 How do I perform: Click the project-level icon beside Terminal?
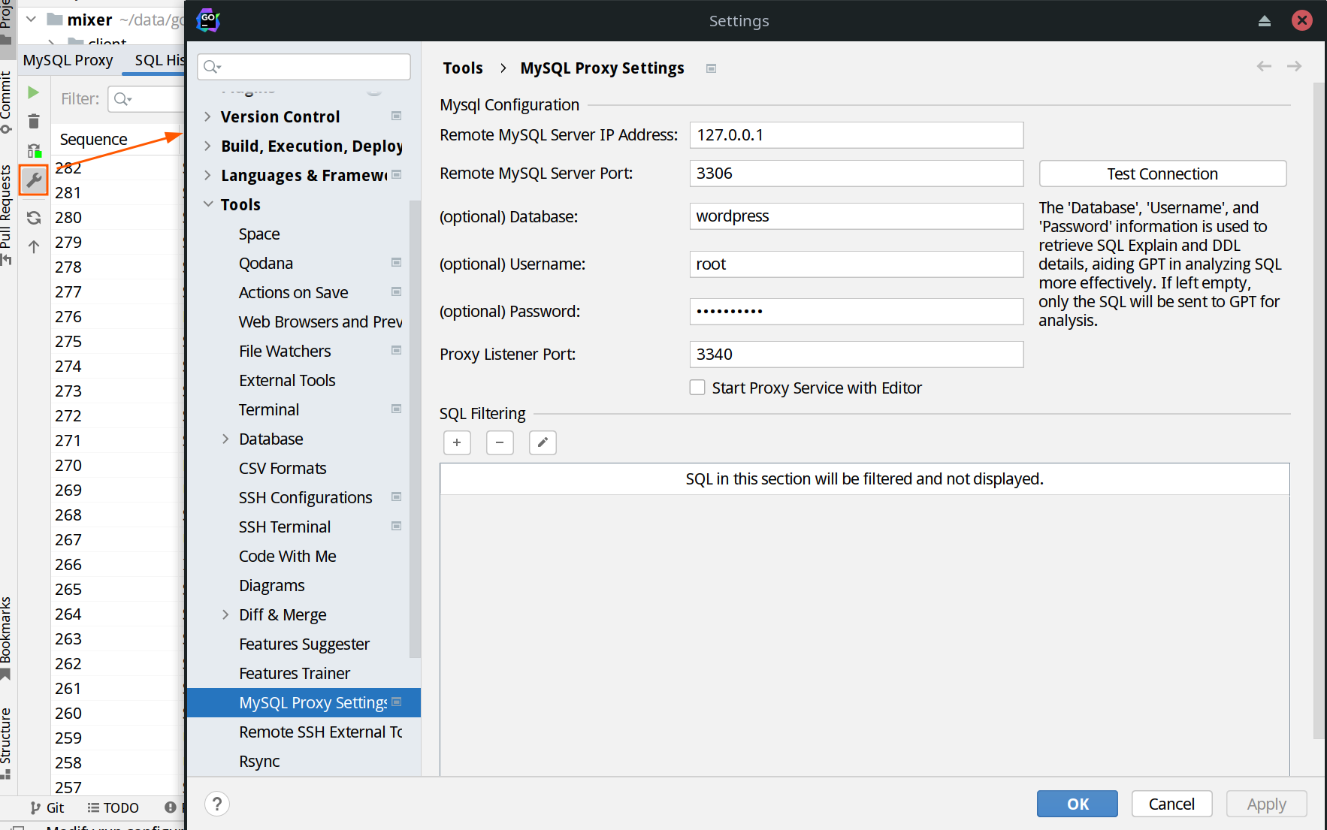point(396,409)
